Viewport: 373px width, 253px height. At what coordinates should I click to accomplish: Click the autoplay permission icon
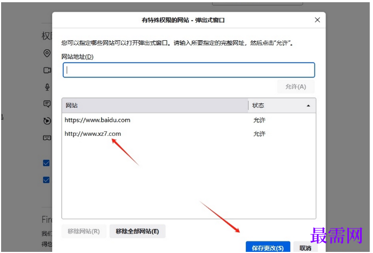coord(47,121)
